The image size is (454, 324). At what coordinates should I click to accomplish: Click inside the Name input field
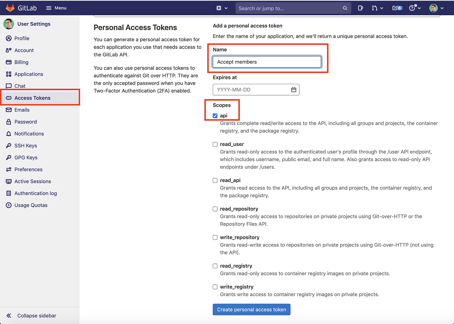tap(266, 61)
